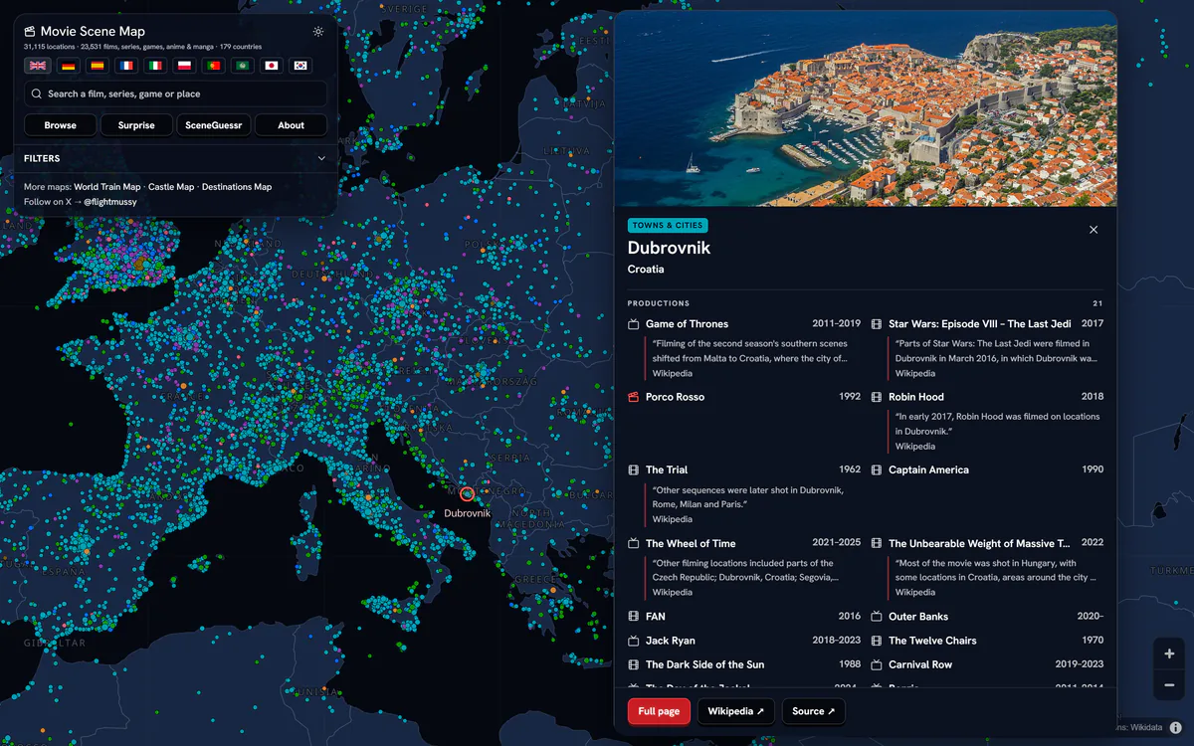Switch language to Korean flag

[299, 66]
